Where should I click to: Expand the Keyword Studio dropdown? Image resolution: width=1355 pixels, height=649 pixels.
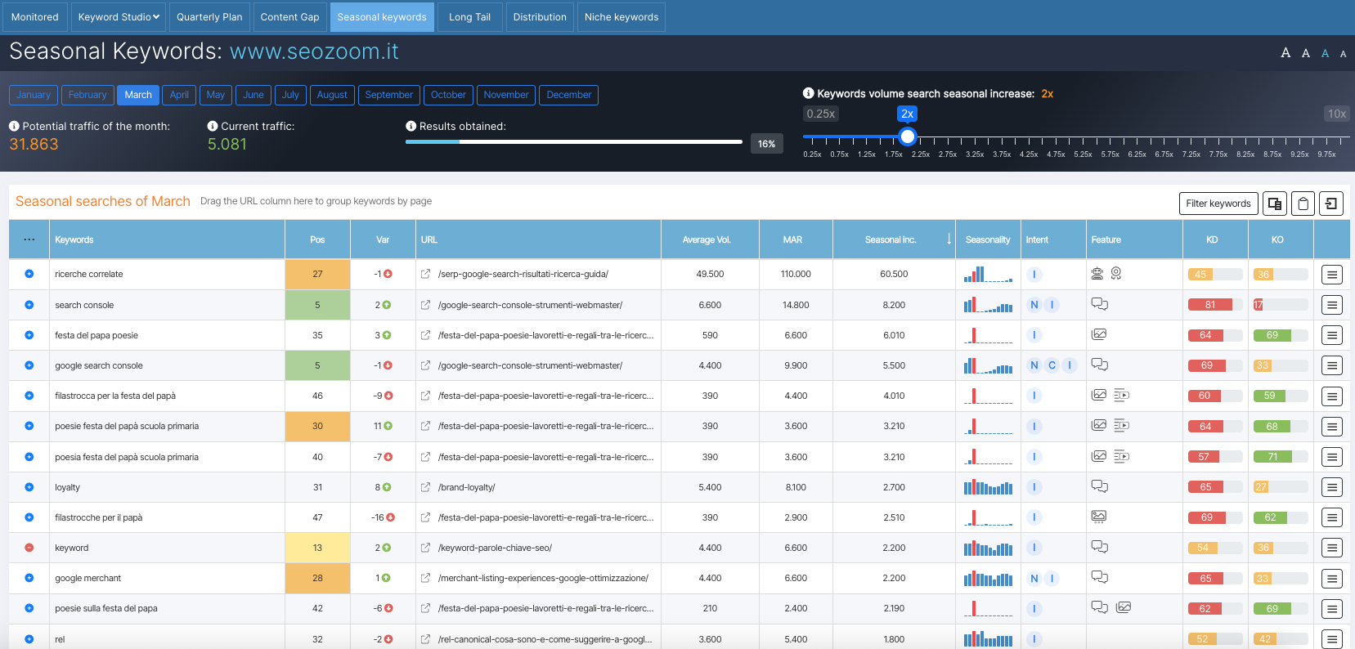(119, 17)
